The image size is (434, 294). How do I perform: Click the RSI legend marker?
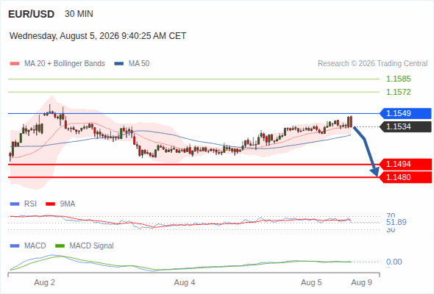(x=15, y=204)
